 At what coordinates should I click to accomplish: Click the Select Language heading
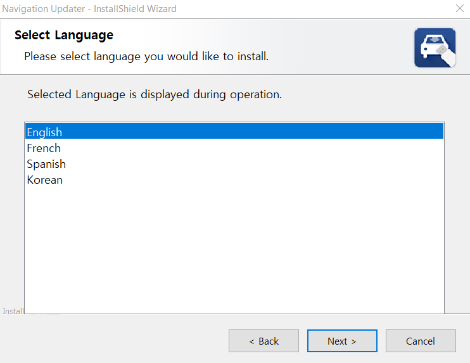coord(64,35)
